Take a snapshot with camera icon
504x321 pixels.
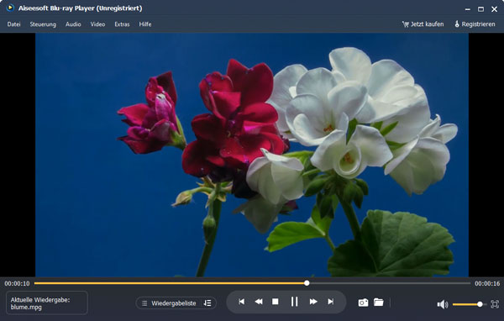[x=363, y=303]
